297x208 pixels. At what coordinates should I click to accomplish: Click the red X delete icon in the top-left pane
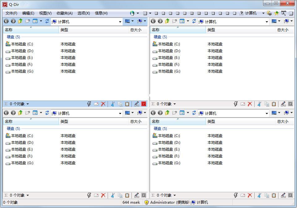pyautogui.click(x=103, y=104)
